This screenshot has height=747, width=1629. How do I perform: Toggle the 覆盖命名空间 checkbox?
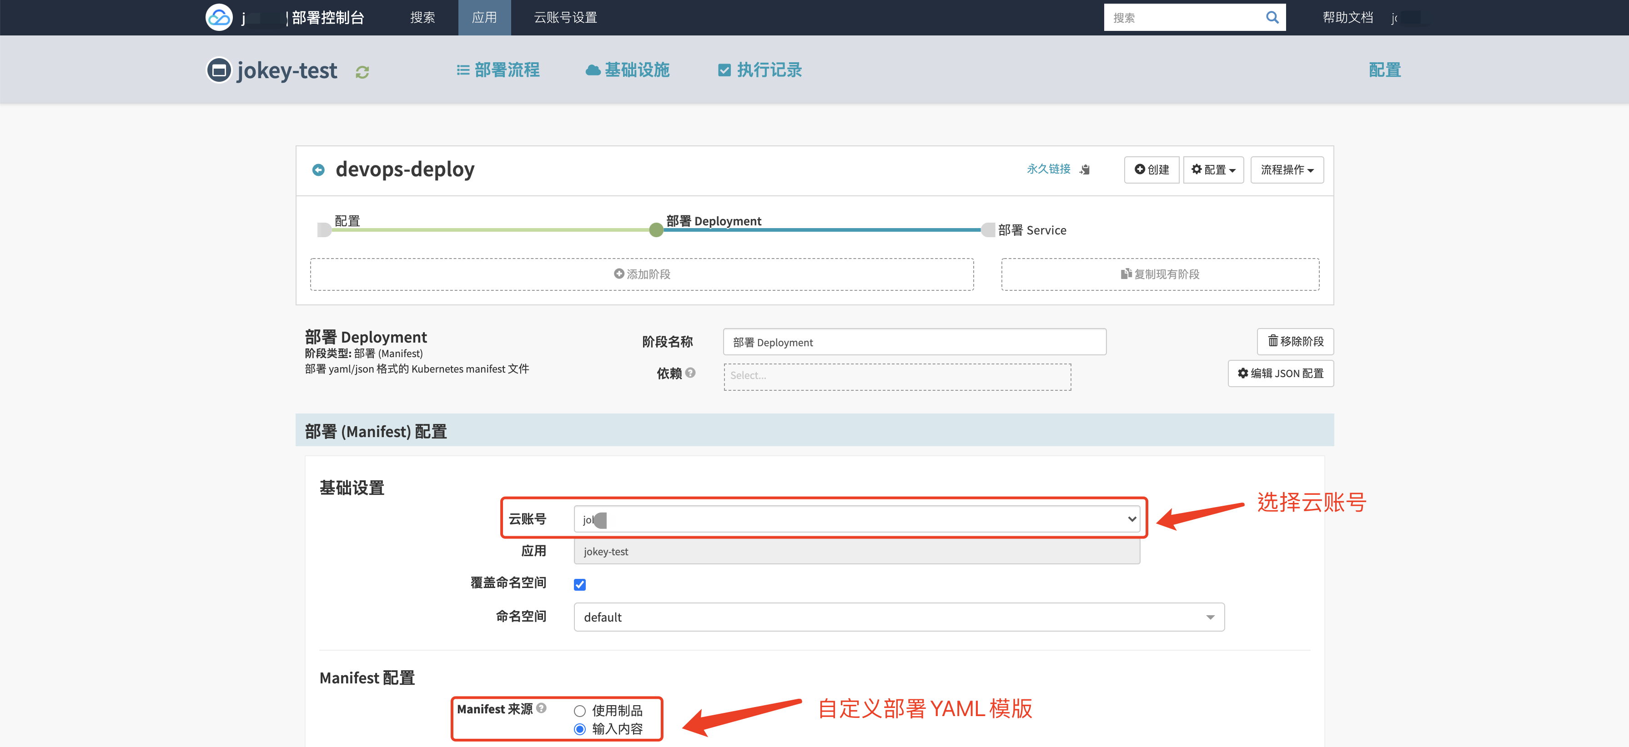[x=584, y=583]
